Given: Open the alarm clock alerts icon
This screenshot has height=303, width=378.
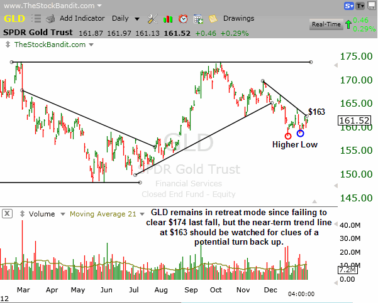Looking at the screenshot, I should click(183, 19).
